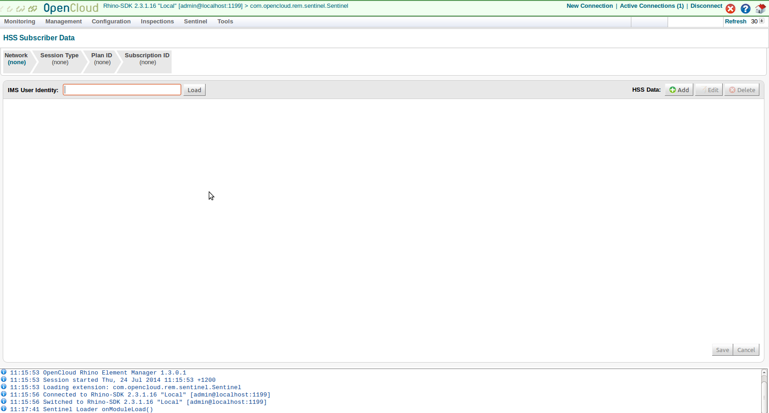Open help via the question mark icon
This screenshot has width=769, height=413.
[746, 9]
